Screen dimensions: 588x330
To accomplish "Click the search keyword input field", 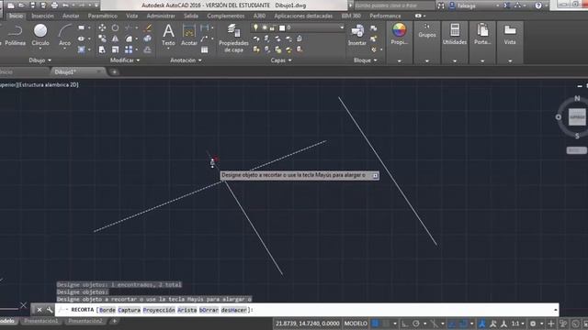I will point(394,5).
